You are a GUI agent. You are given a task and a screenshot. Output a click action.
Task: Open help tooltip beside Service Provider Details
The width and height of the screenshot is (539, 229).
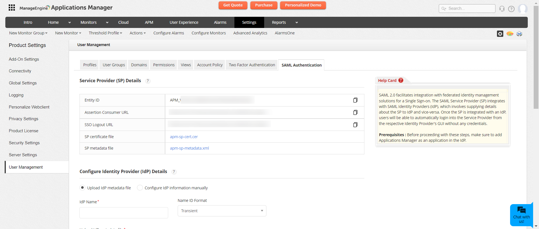point(148,81)
